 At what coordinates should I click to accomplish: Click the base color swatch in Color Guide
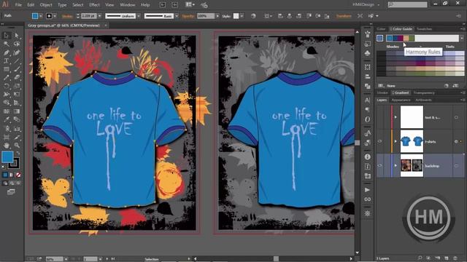[x=379, y=38]
